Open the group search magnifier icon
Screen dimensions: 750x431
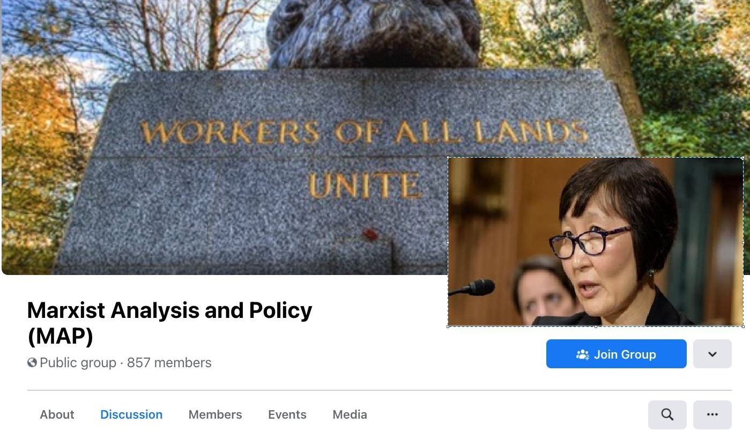[667, 414]
